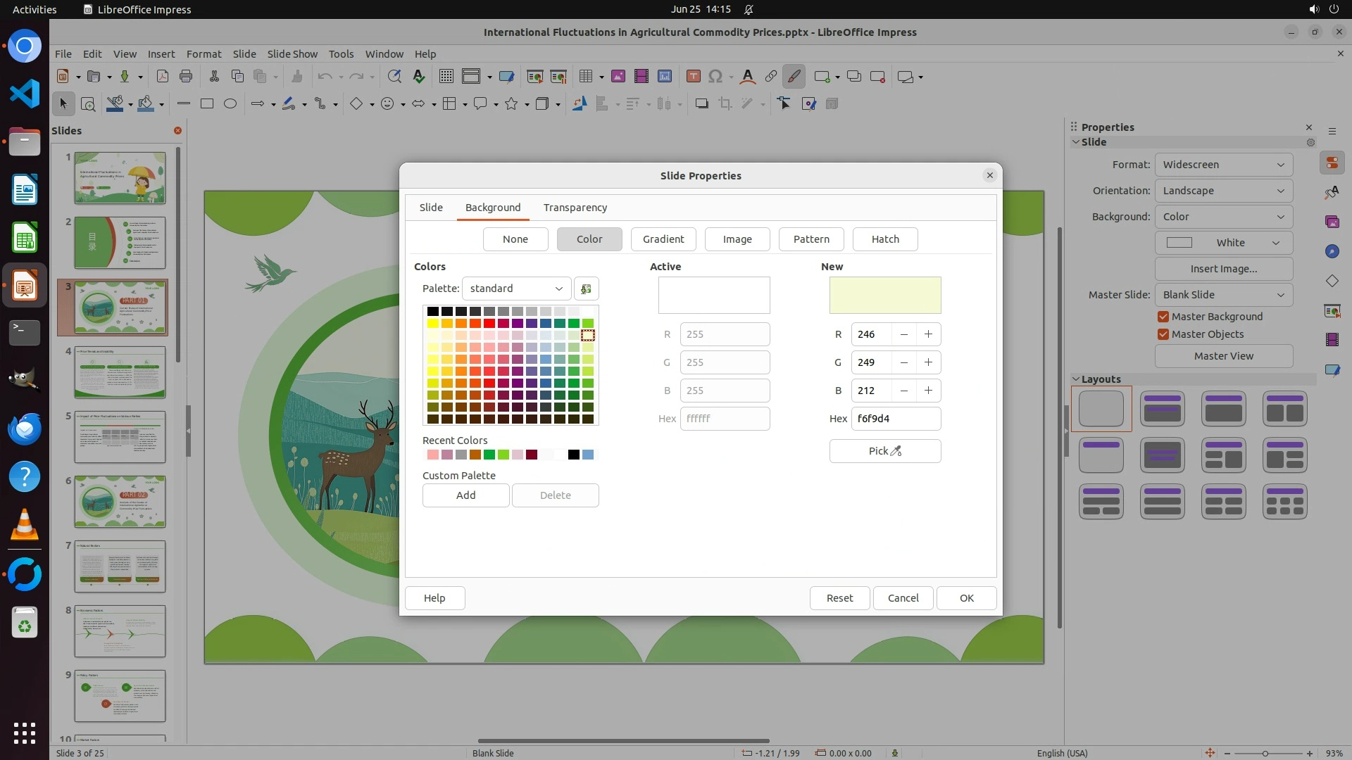Uncheck the Master Background checkbox
This screenshot has width=1352, height=760.
1163,317
